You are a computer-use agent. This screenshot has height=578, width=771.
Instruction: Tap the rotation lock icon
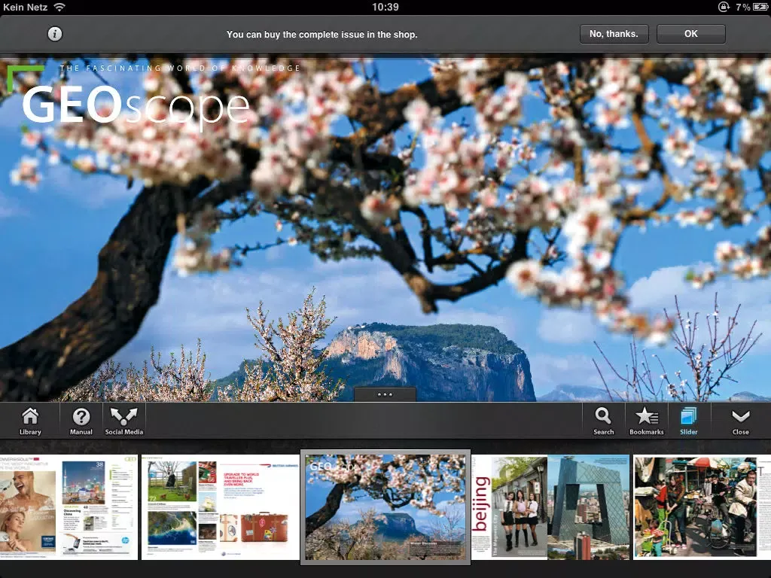click(724, 7)
